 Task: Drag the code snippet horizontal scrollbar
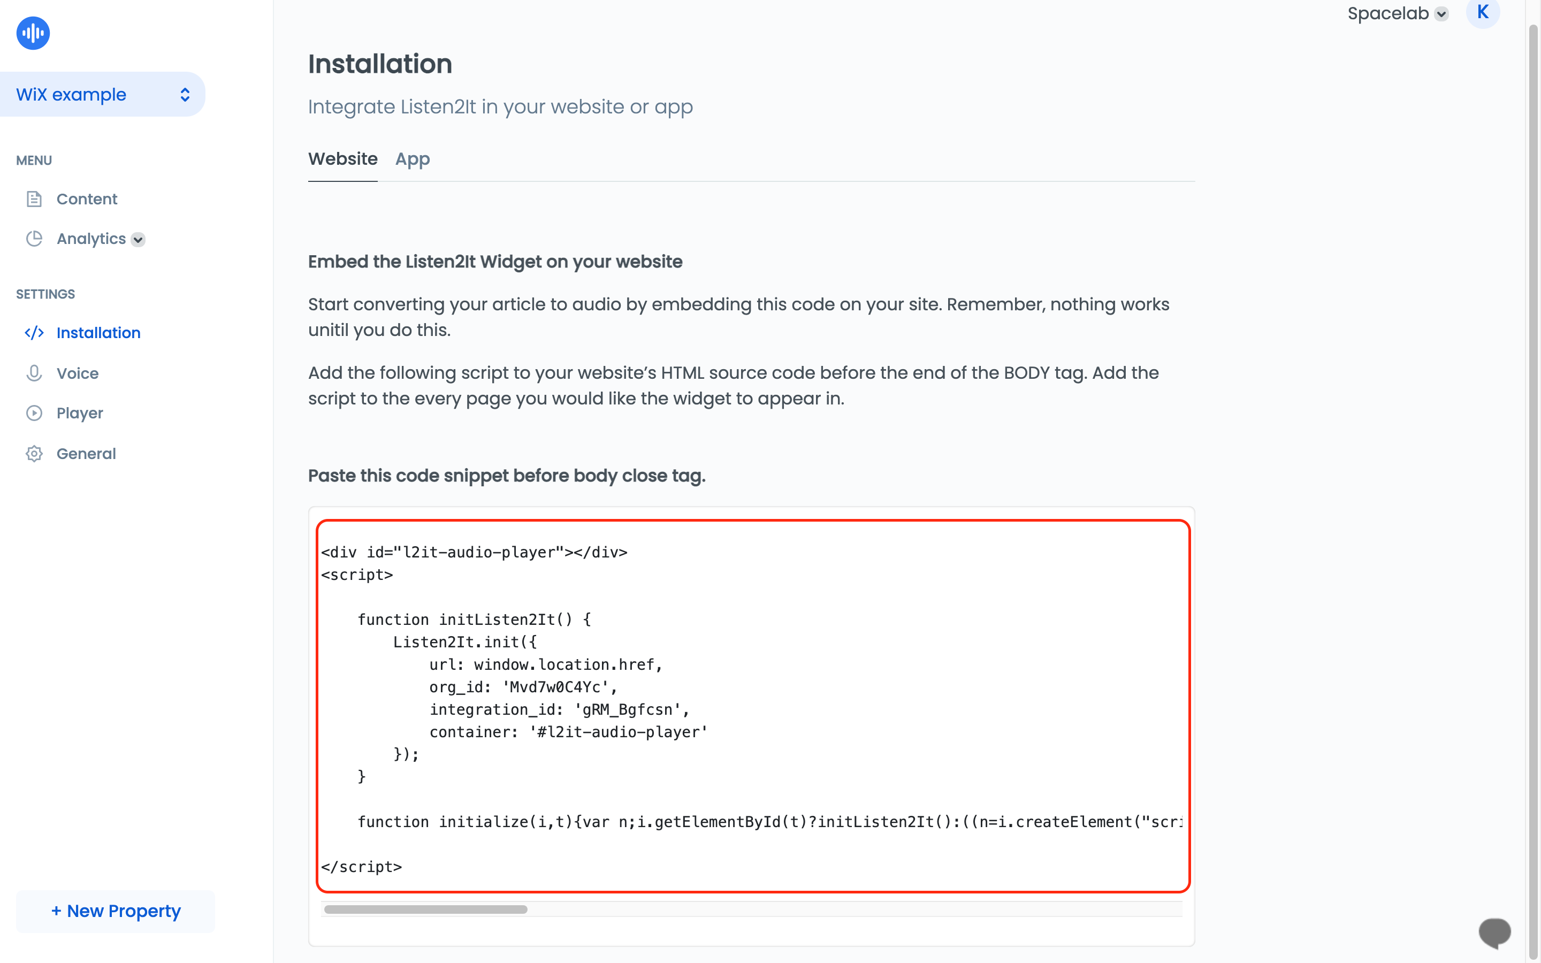click(x=426, y=908)
